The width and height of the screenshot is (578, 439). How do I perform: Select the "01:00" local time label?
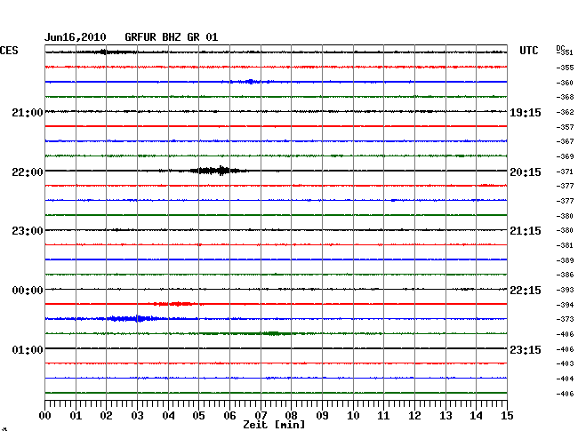[x=28, y=350]
